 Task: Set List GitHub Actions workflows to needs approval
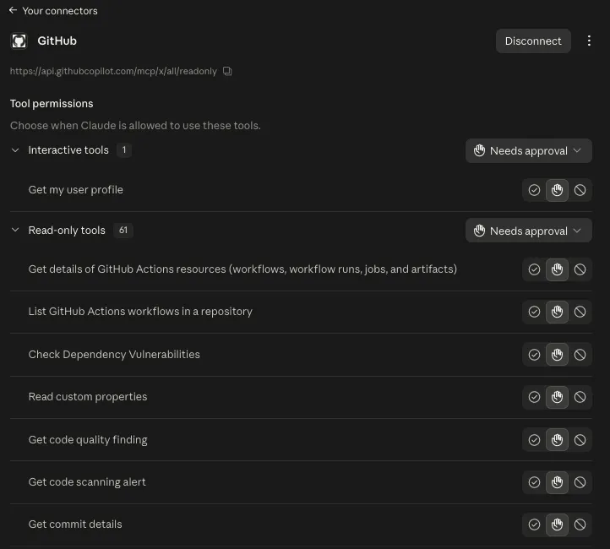point(557,312)
